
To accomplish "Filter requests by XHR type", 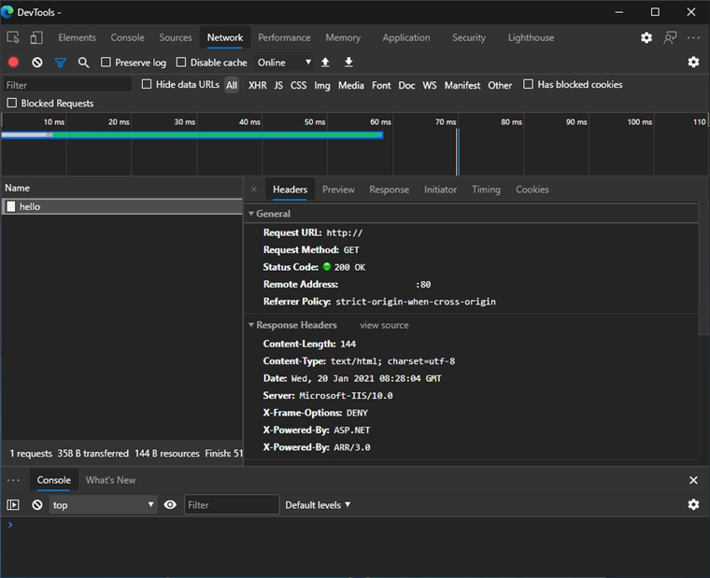I will pos(257,85).
